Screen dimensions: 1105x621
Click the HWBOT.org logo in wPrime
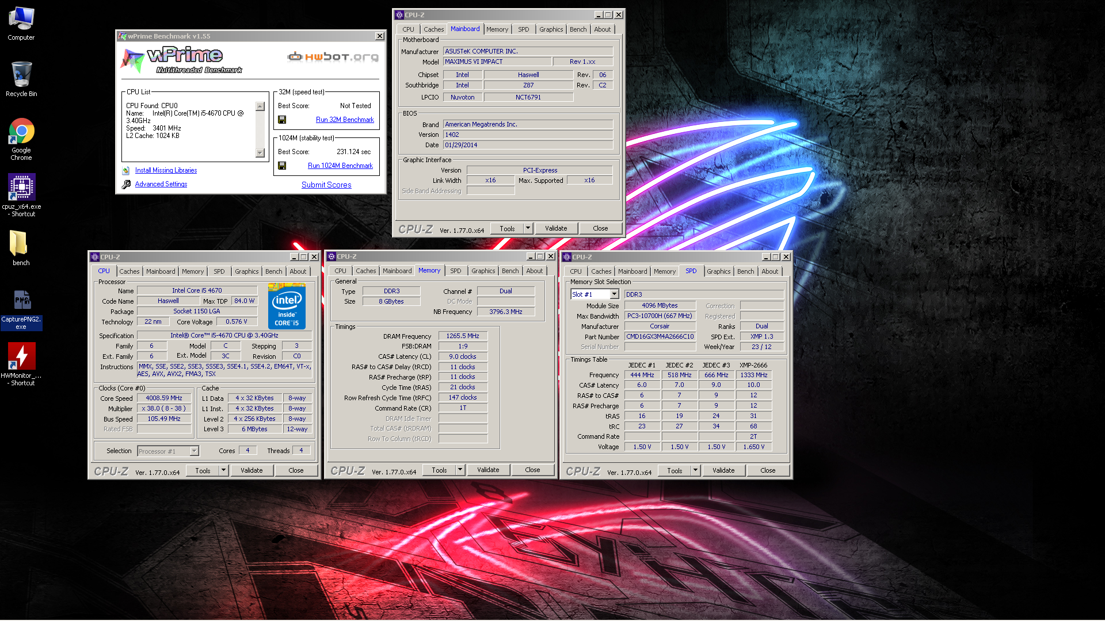coord(333,56)
